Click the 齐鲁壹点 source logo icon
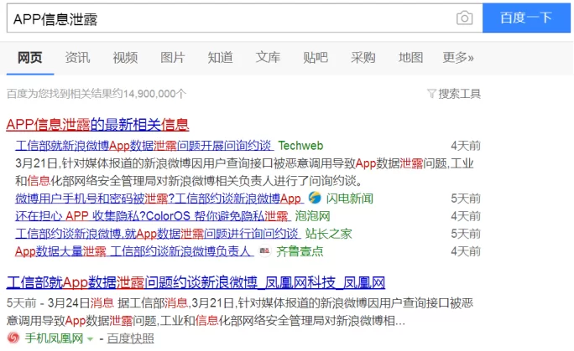 (265, 251)
